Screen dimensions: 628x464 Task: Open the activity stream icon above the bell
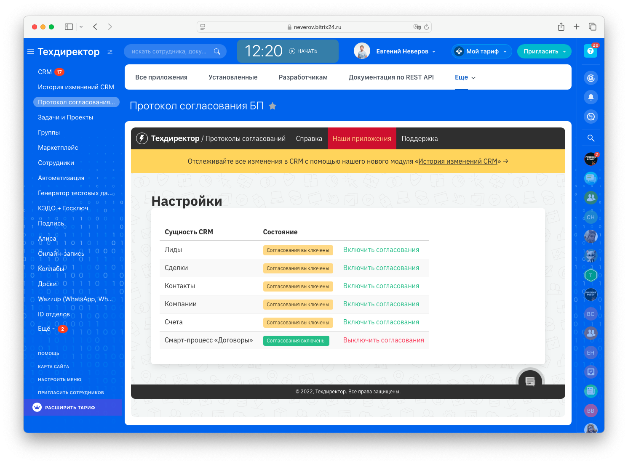(x=591, y=78)
